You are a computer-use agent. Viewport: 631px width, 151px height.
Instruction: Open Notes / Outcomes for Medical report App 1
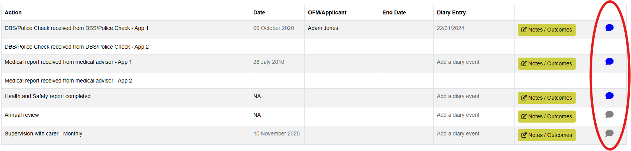(546, 63)
